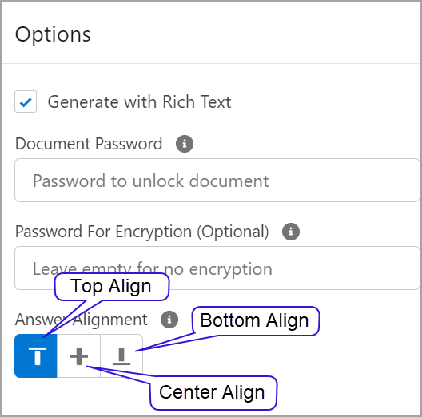Click the Password For Encryption (Optional) label
This screenshot has width=422, height=417.
click(x=141, y=232)
